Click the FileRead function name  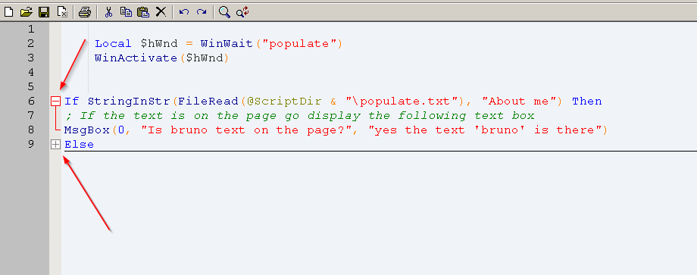tap(208, 102)
